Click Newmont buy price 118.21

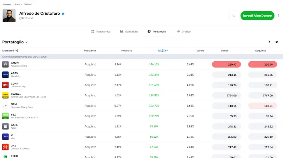pos(262,106)
